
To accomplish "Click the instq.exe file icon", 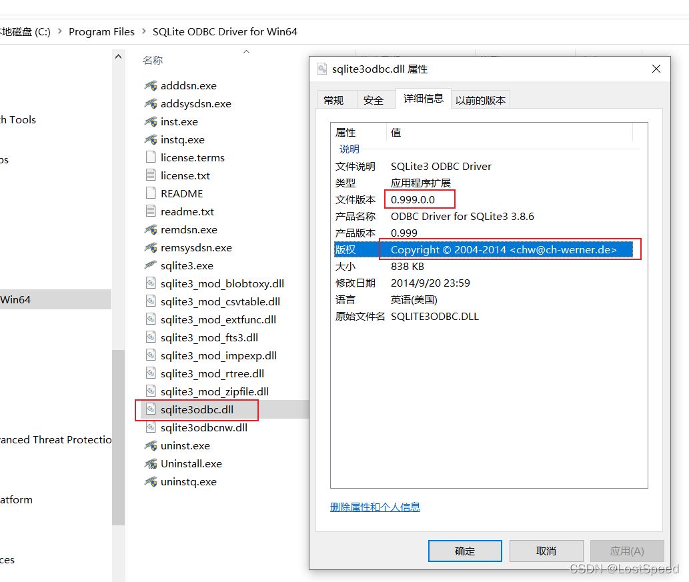I will tap(151, 140).
